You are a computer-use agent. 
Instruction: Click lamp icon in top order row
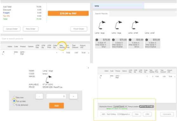(3, 53)
